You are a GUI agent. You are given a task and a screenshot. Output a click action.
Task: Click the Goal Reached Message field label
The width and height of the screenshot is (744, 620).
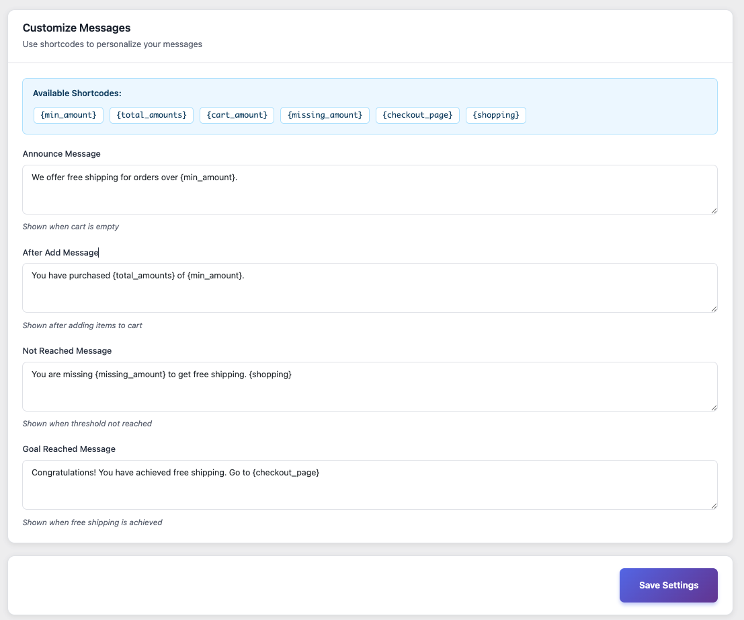click(69, 449)
